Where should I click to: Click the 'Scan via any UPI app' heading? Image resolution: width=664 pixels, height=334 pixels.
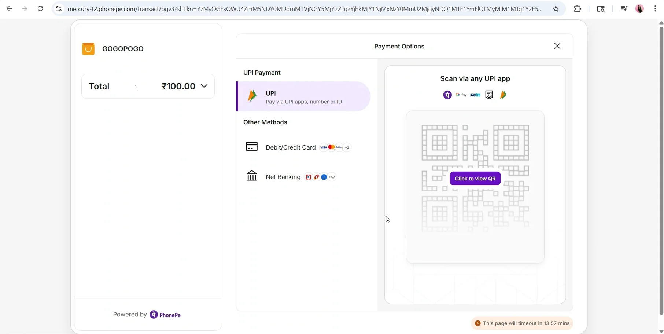click(475, 78)
